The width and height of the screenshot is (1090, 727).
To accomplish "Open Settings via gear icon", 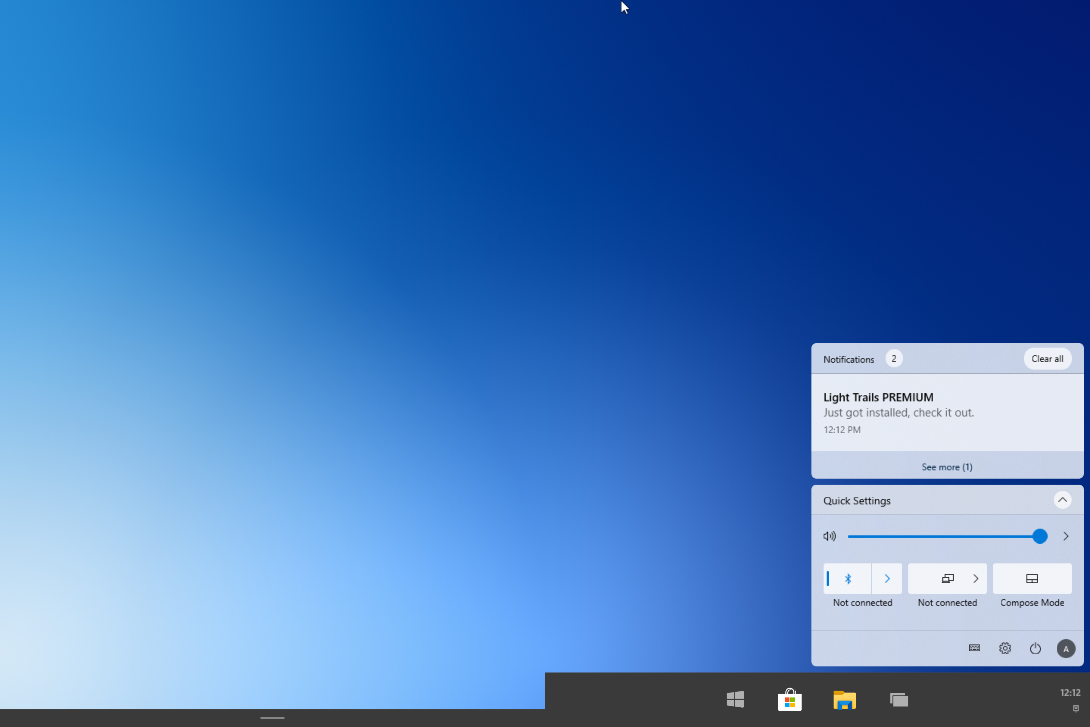I will (1005, 648).
